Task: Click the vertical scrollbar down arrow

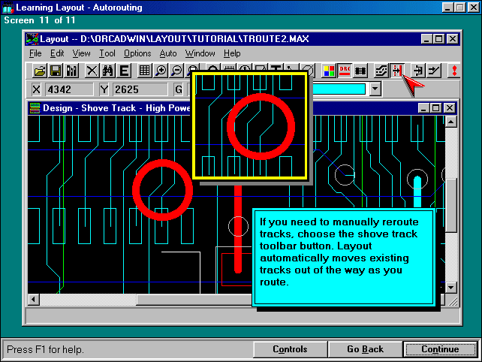Action: (x=451, y=288)
